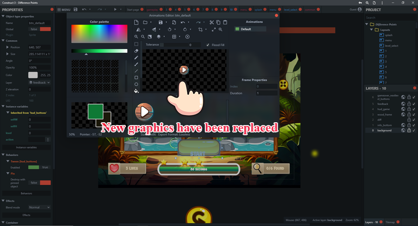Select the Default animation in Animations list
This screenshot has width=418, height=226.
coord(246,29)
